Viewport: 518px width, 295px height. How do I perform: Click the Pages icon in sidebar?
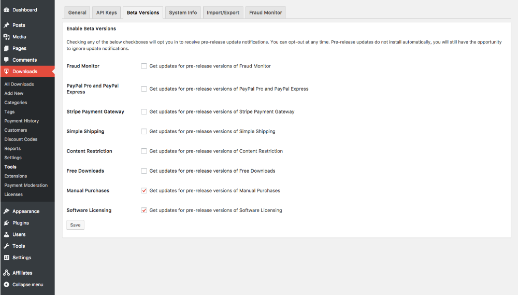6,48
